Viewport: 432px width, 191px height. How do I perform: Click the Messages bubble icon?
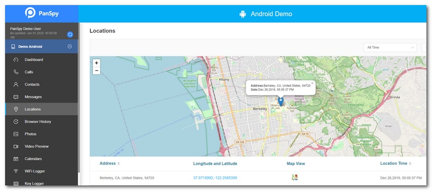[16, 97]
